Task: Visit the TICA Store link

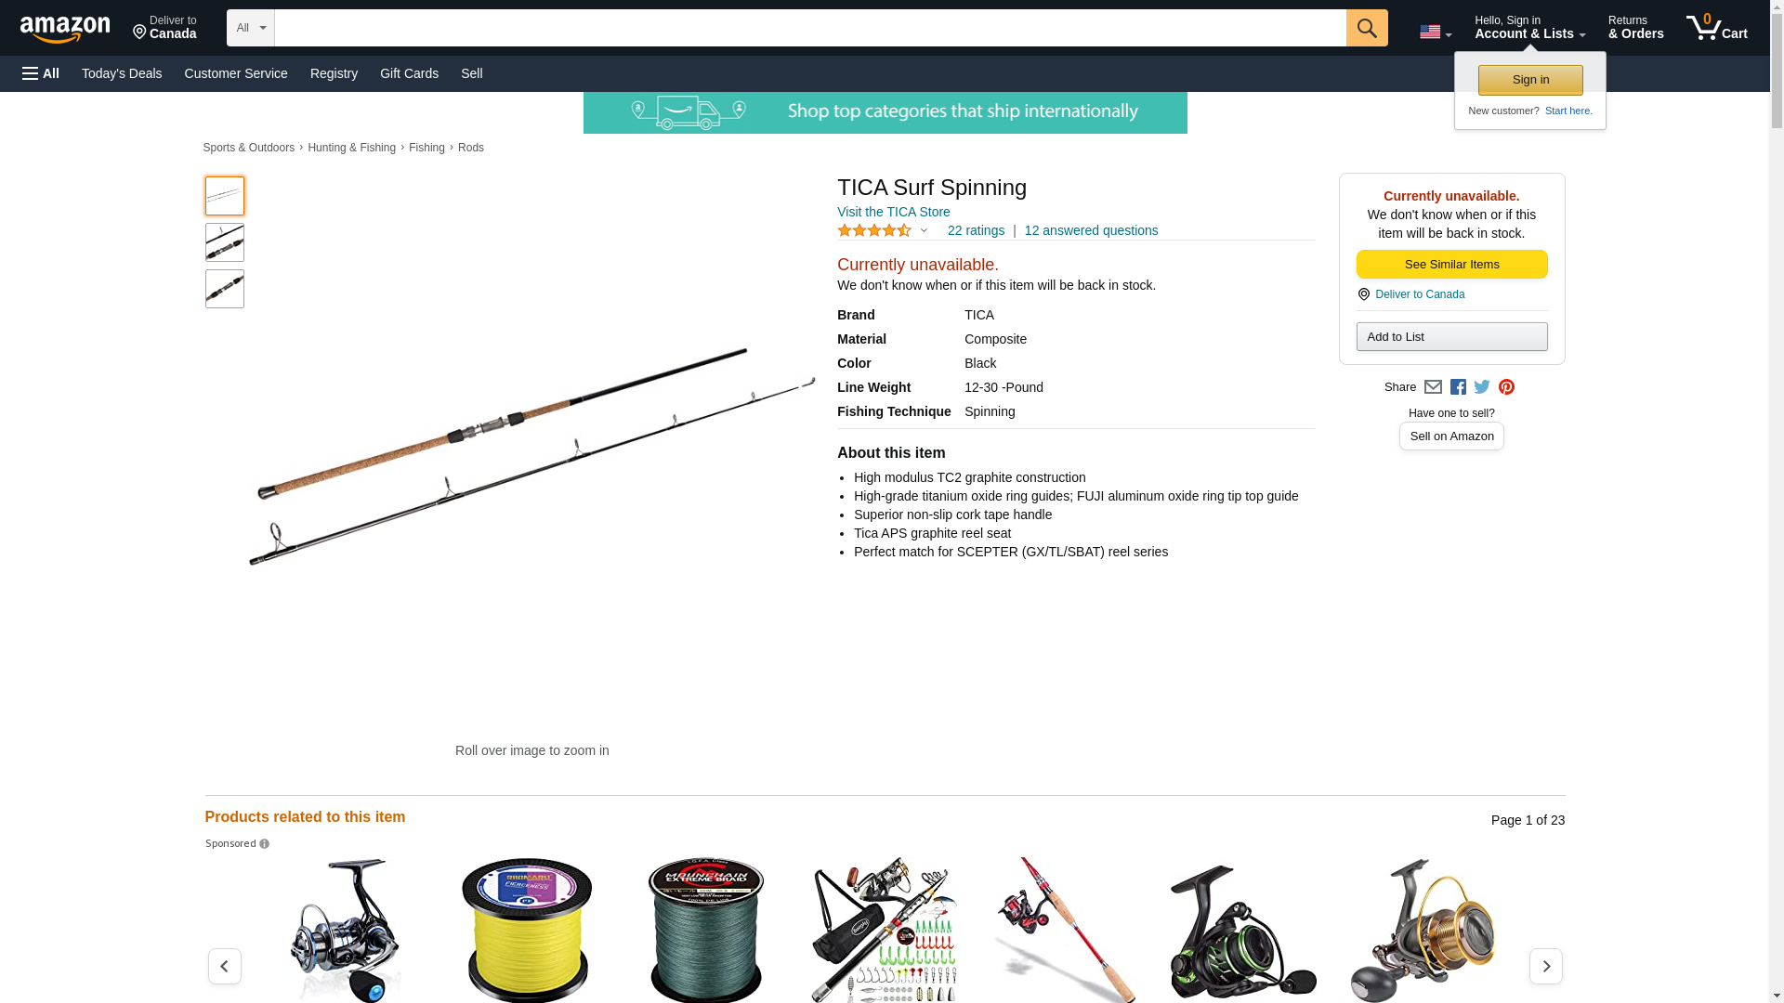Action: click(893, 212)
